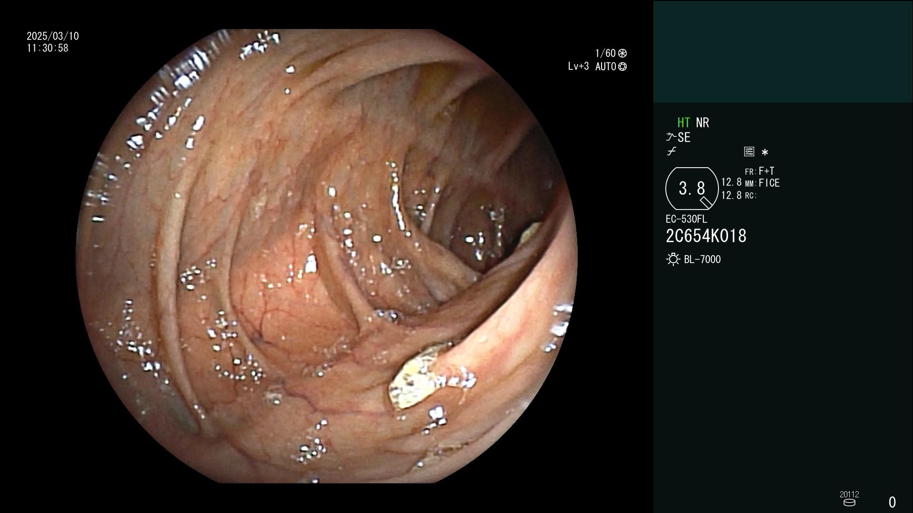
Task: Click the serial number 2C654K018
Action: [706, 236]
